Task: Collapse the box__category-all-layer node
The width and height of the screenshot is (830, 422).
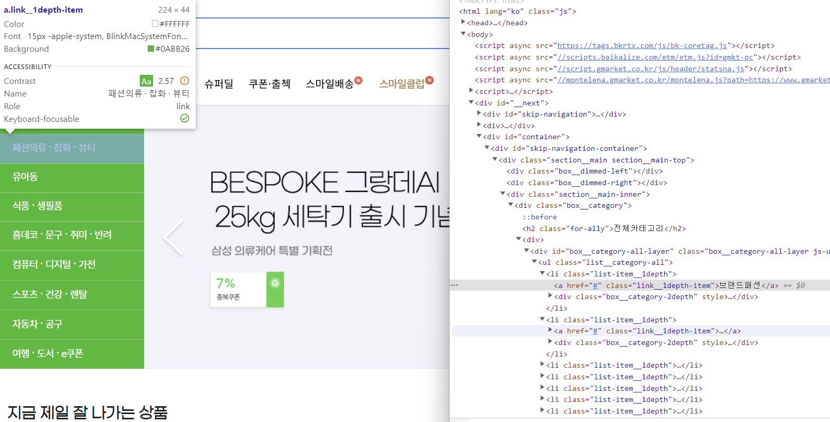Action: point(527,251)
